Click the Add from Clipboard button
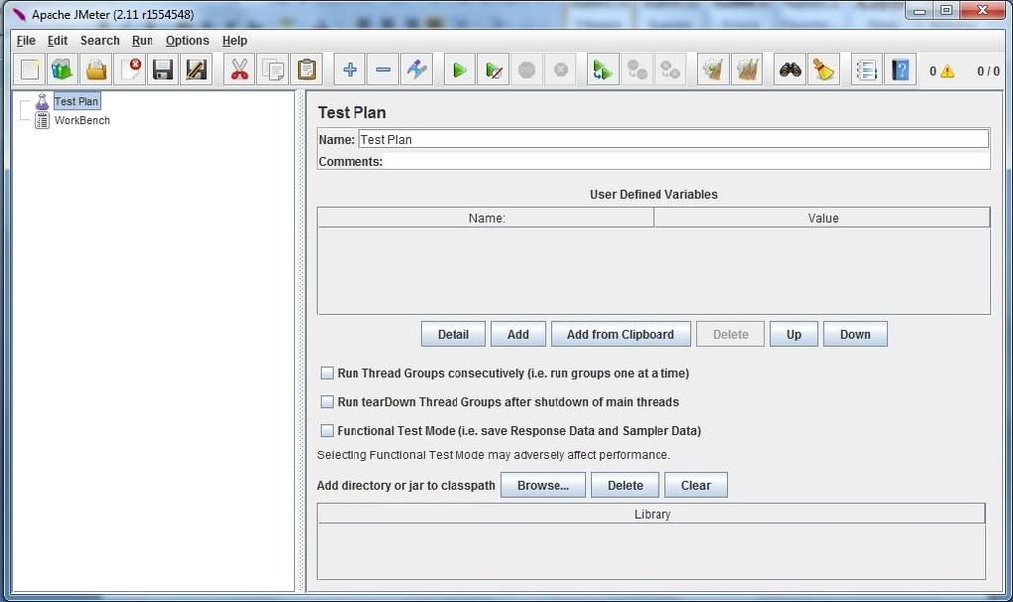The height and width of the screenshot is (602, 1013). (621, 334)
